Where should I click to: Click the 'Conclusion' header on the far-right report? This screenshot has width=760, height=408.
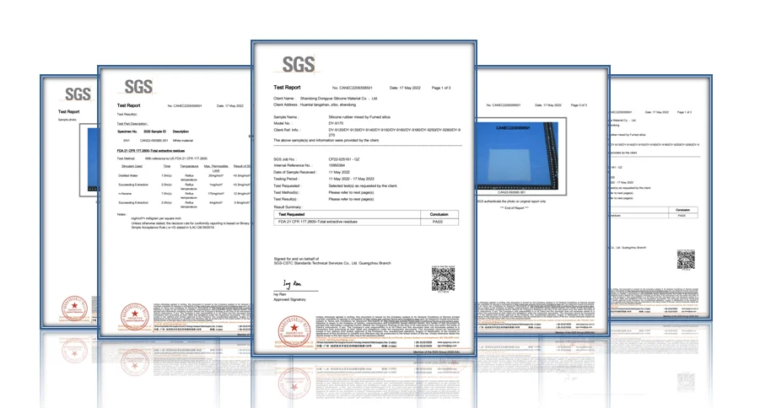tap(682, 210)
